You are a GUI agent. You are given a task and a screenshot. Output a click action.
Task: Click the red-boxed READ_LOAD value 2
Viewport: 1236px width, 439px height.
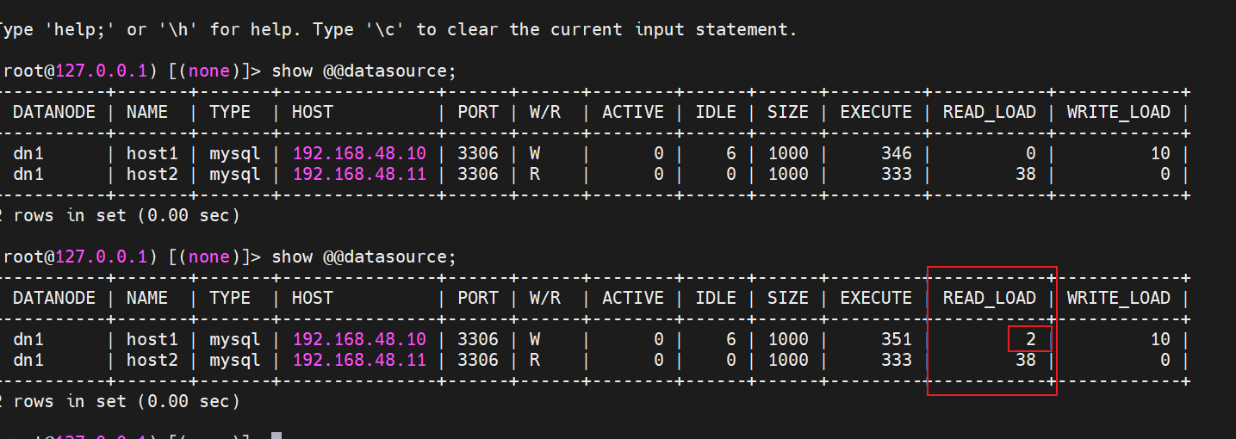(1030, 339)
